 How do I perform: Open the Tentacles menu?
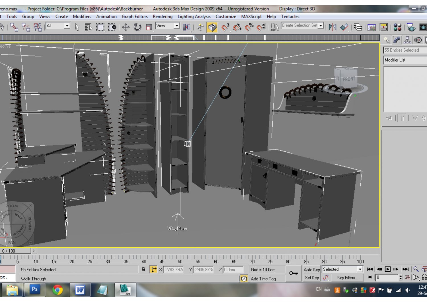[x=290, y=17]
